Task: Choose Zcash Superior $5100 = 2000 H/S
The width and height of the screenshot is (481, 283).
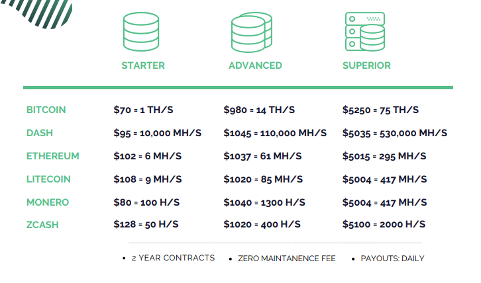Action: 384,225
